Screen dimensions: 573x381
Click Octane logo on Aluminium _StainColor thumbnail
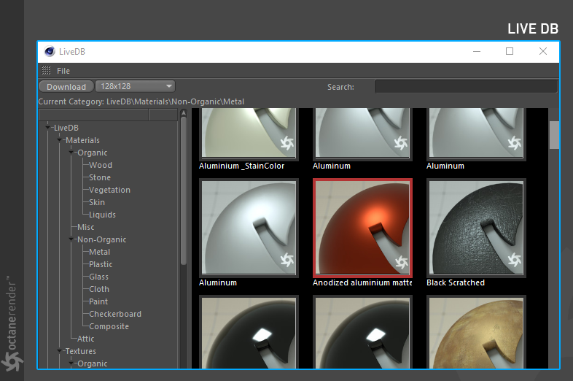[287, 143]
